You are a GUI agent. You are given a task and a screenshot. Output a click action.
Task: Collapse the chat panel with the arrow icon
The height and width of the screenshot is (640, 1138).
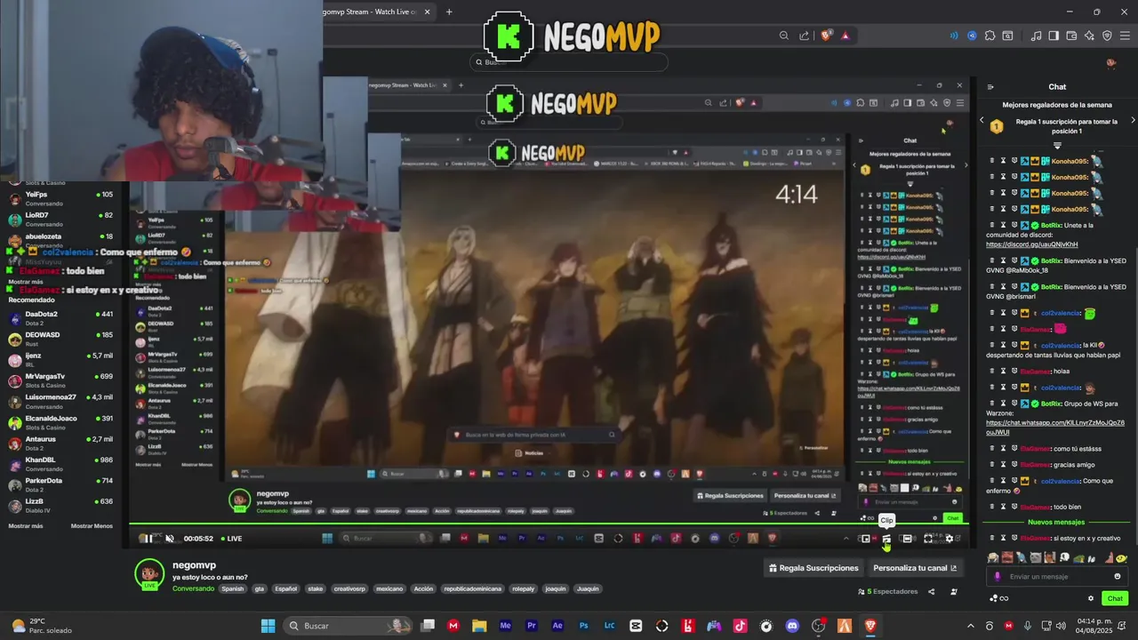990,87
